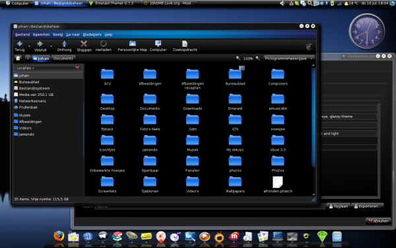Go back with the Terug button

click(x=19, y=46)
